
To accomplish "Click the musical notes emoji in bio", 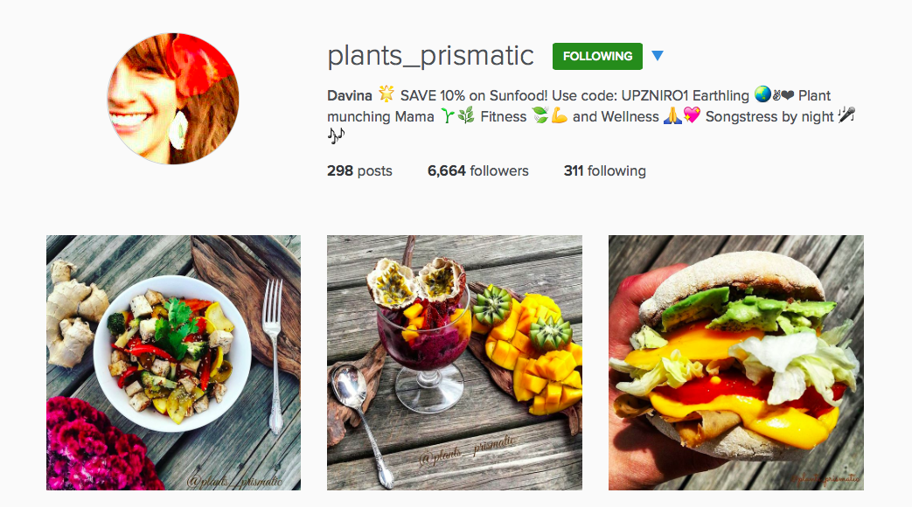I will [336, 136].
